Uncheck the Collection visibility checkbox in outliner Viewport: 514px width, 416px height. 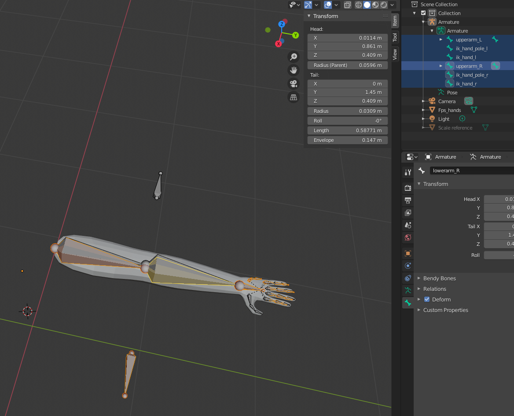pos(423,13)
